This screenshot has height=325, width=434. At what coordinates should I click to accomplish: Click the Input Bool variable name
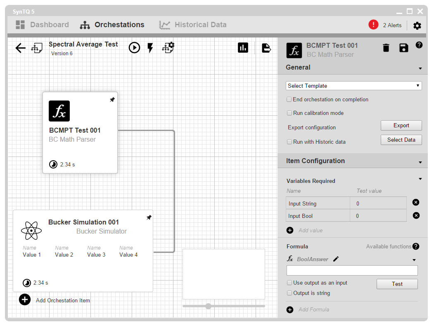pyautogui.click(x=300, y=216)
